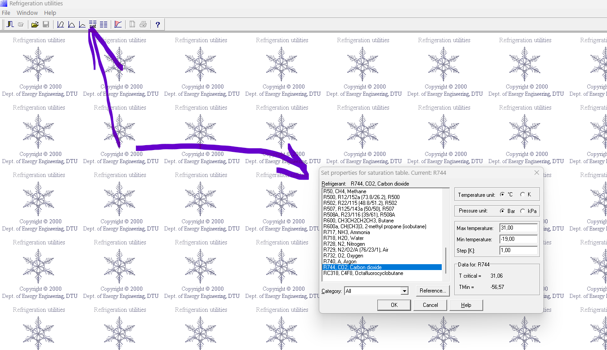Click the dialog Help button
The width and height of the screenshot is (607, 350).
466,305
